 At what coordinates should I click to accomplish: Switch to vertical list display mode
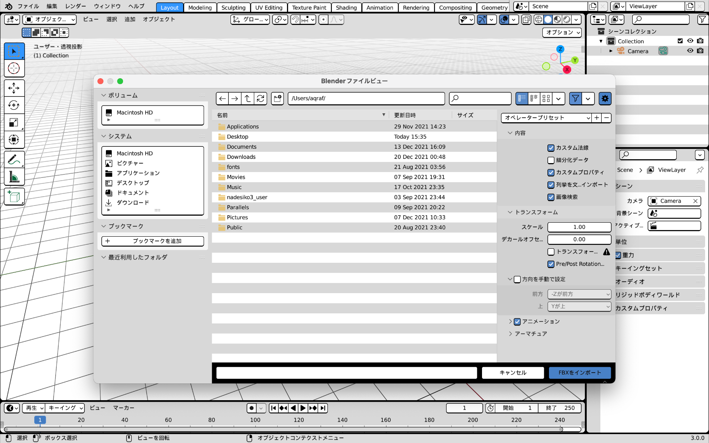tap(522, 98)
